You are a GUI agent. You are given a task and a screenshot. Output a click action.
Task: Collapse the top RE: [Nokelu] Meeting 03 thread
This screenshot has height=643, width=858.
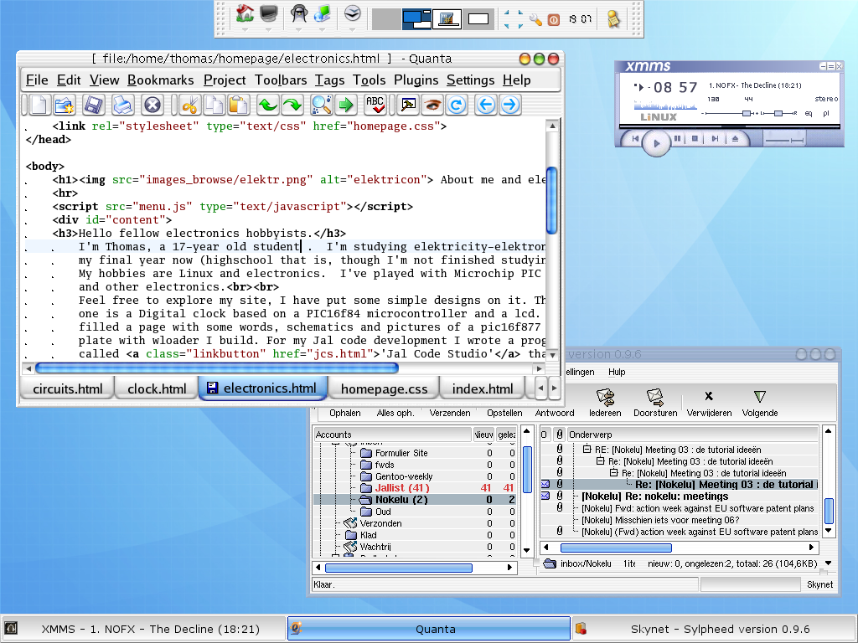point(587,450)
